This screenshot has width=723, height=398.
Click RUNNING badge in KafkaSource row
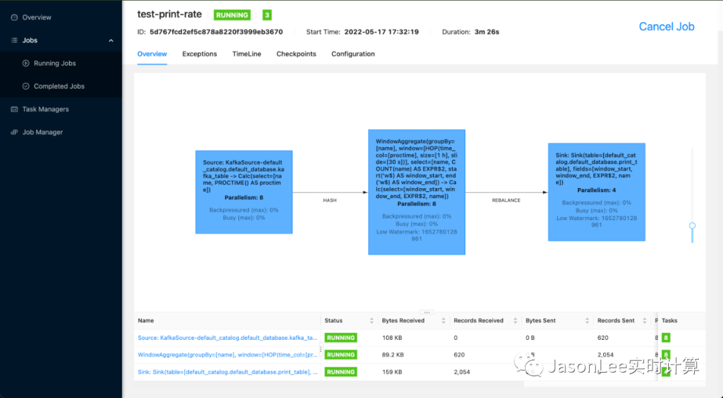(341, 338)
